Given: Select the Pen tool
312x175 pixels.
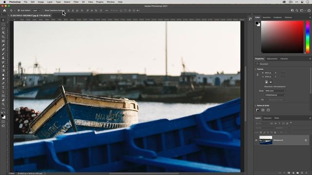Looking at the screenshot, I should (x=3, y=83).
